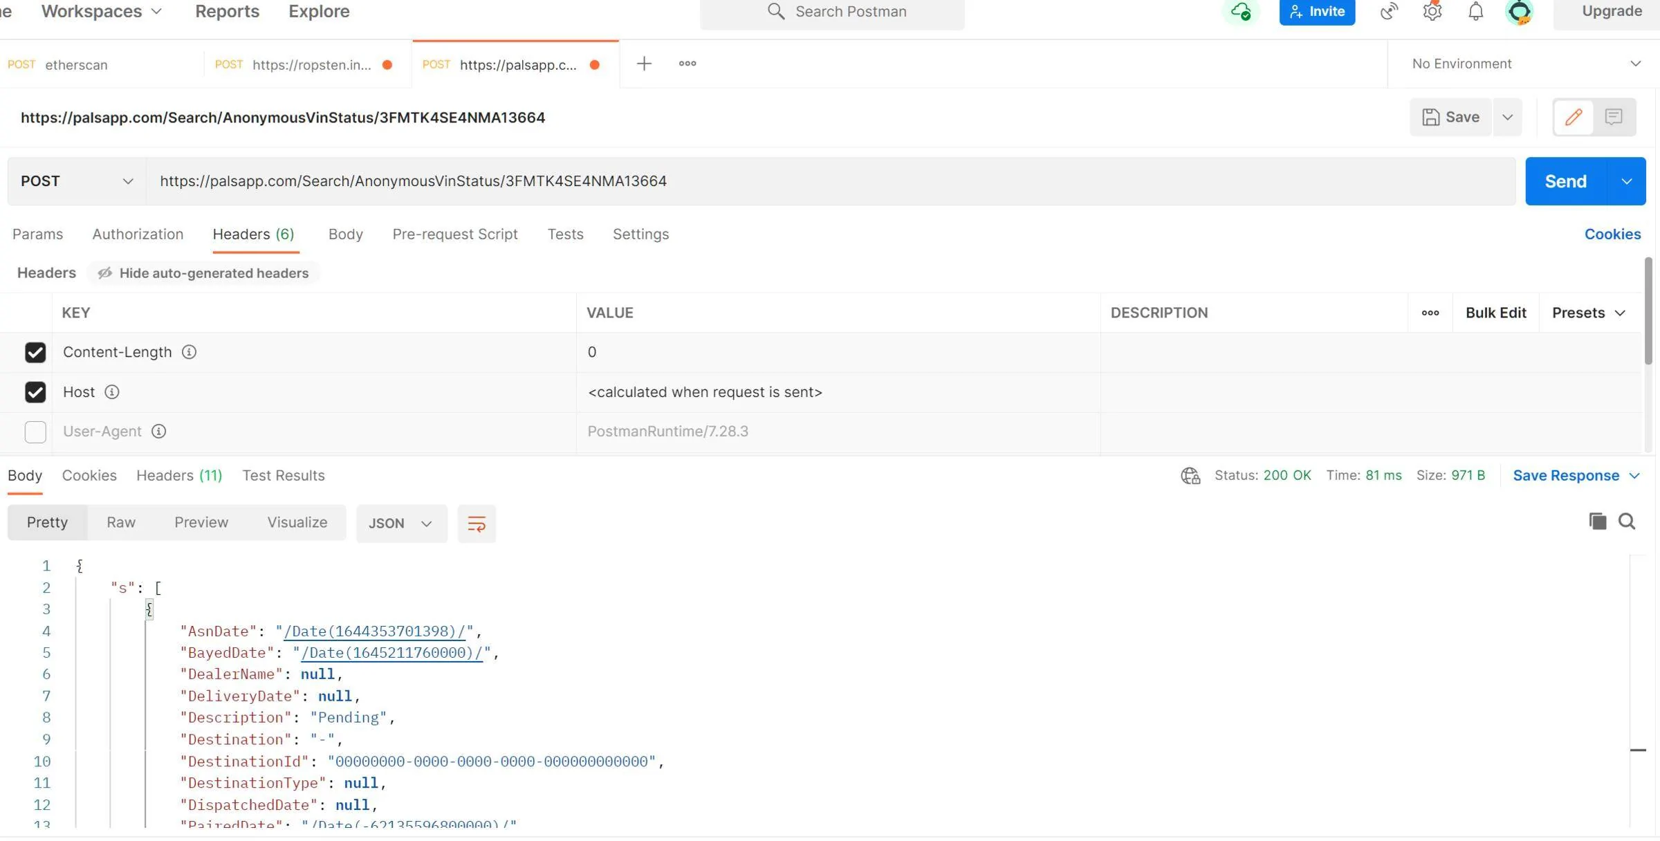Click User-Agent info icon

(x=158, y=432)
